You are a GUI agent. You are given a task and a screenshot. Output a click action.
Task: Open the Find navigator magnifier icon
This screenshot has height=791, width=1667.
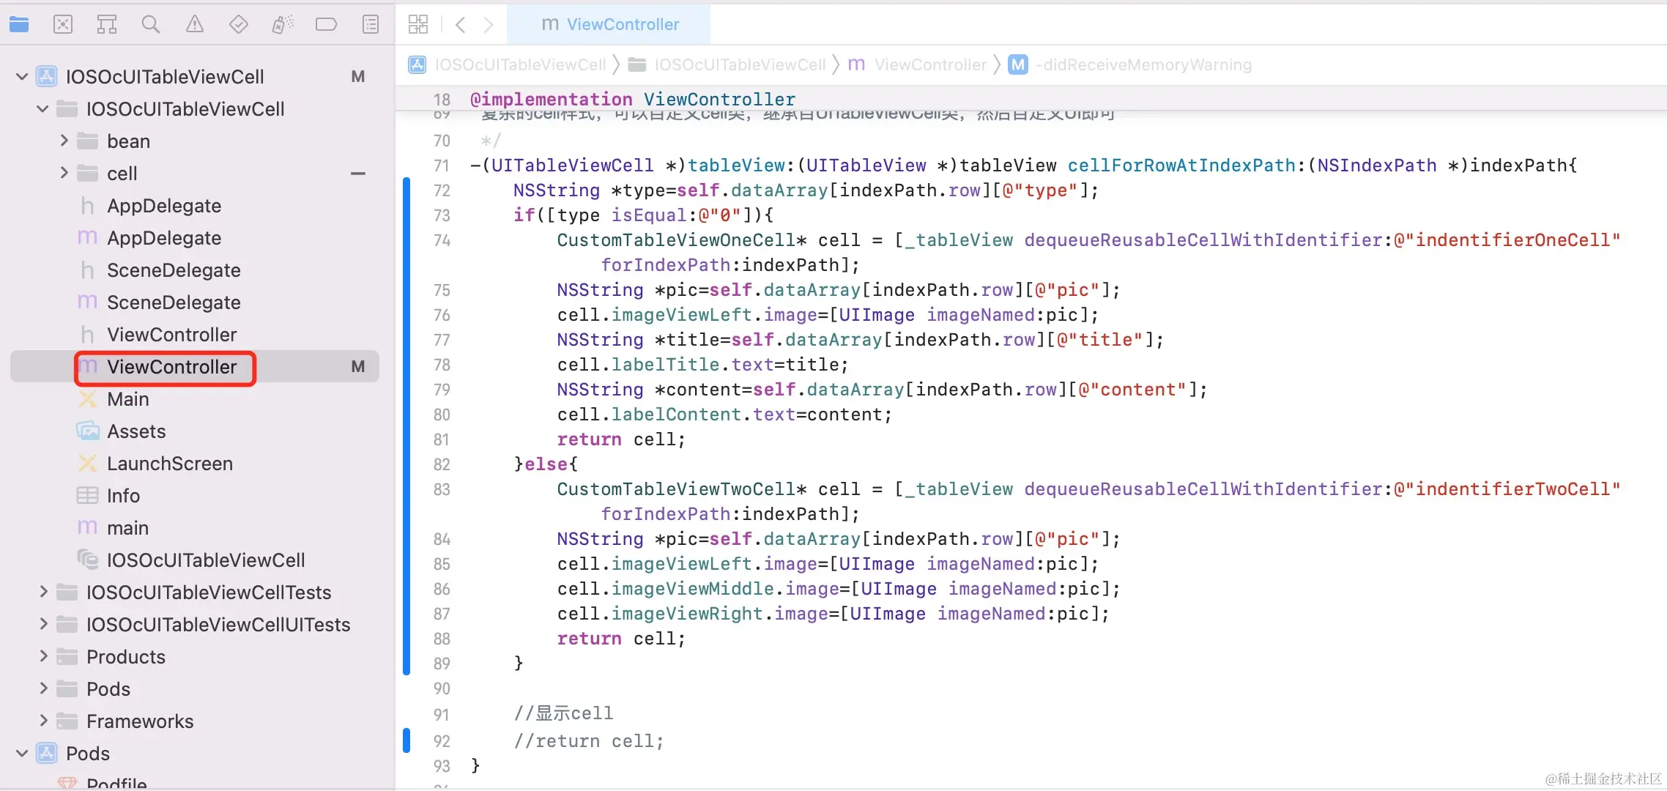coord(151,25)
